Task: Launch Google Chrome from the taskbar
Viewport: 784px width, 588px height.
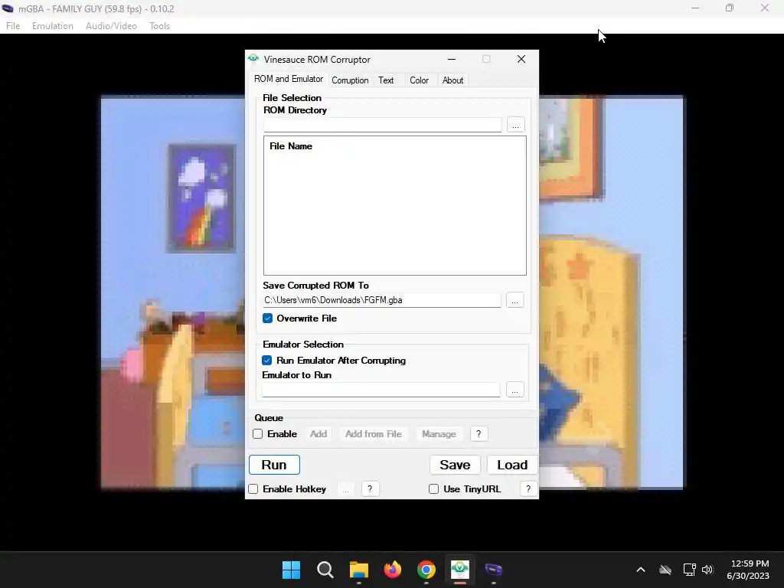Action: 426,570
